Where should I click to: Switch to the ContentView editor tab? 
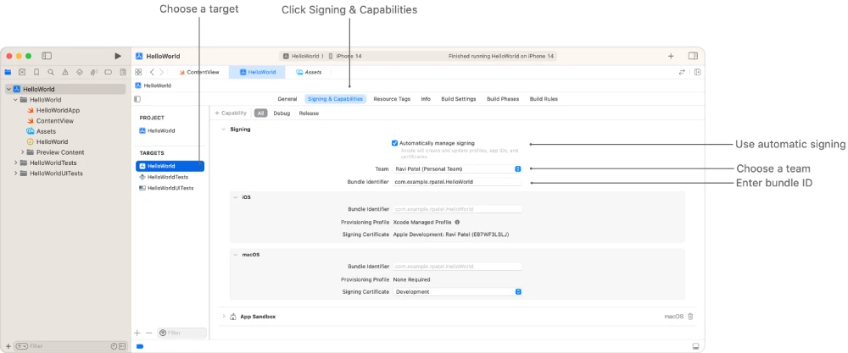pyautogui.click(x=199, y=72)
